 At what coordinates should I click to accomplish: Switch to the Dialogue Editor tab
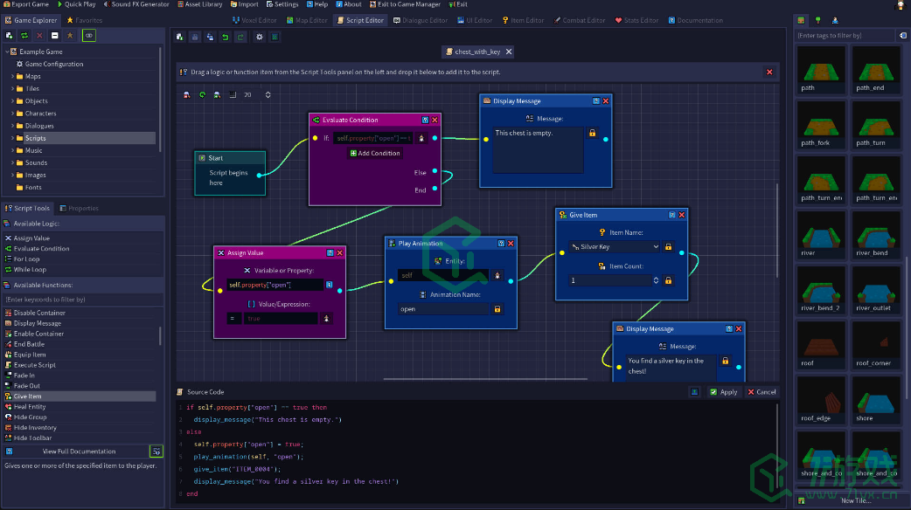tap(420, 20)
